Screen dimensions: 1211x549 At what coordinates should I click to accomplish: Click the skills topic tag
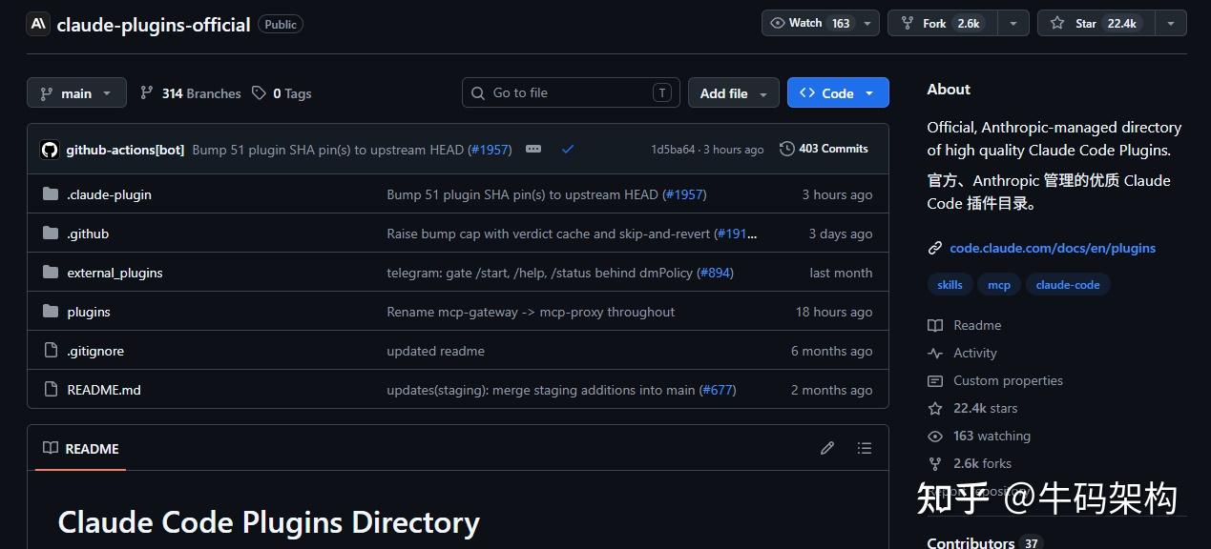[x=950, y=285]
